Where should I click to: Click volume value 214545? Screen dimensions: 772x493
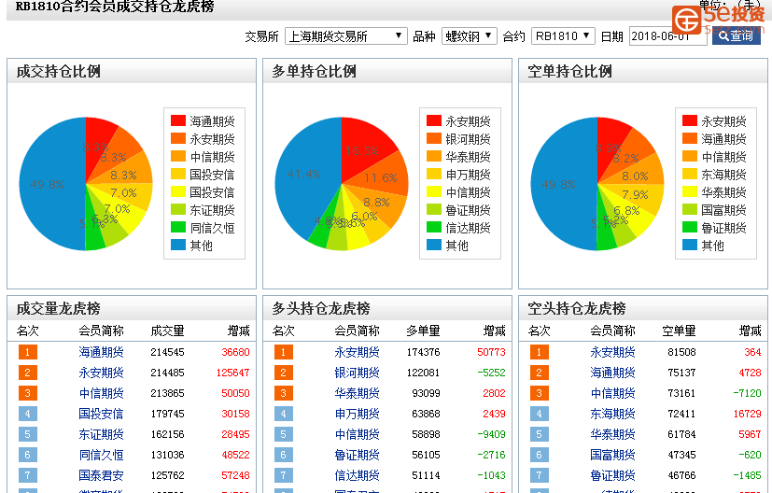pyautogui.click(x=167, y=352)
